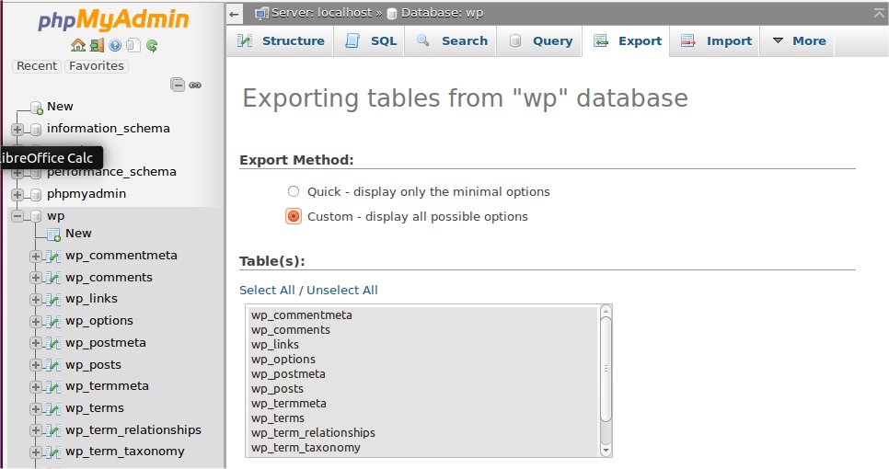The image size is (889, 469).
Task: Click the left arrow panel toggle button
Action: click(234, 14)
